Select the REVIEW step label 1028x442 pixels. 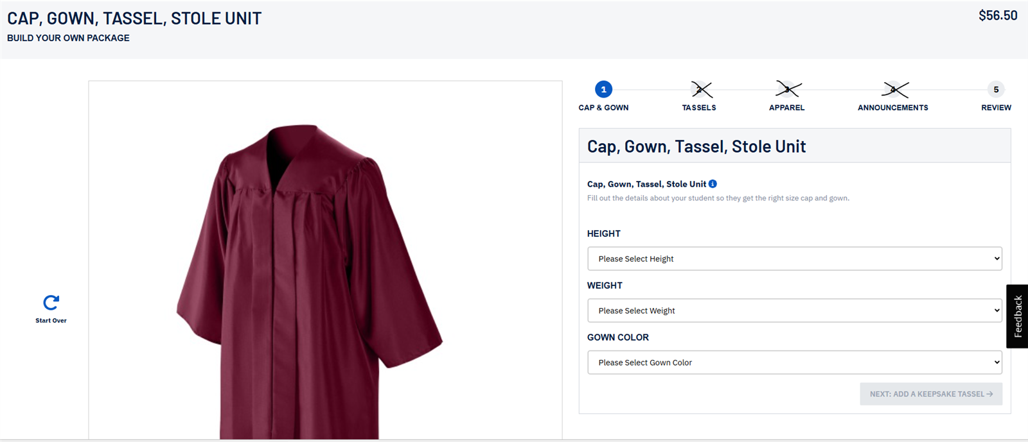click(995, 107)
